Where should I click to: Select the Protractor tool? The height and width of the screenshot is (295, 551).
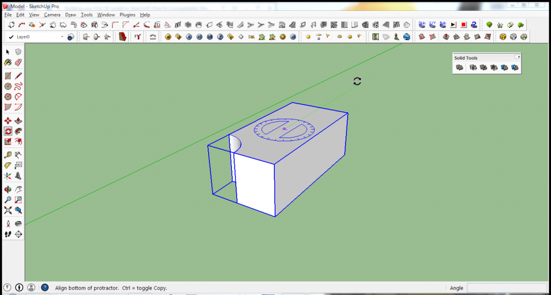(8, 165)
